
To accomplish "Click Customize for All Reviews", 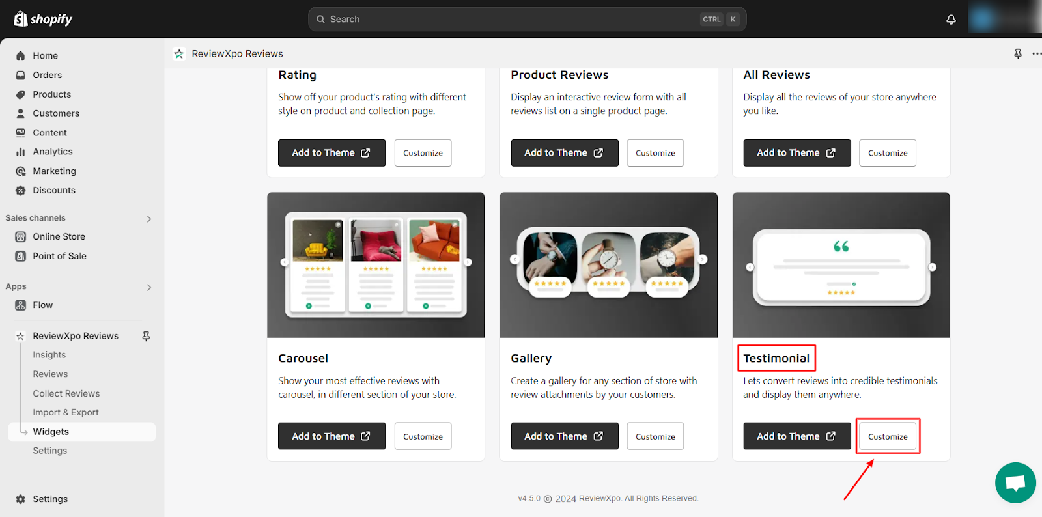I will point(888,153).
